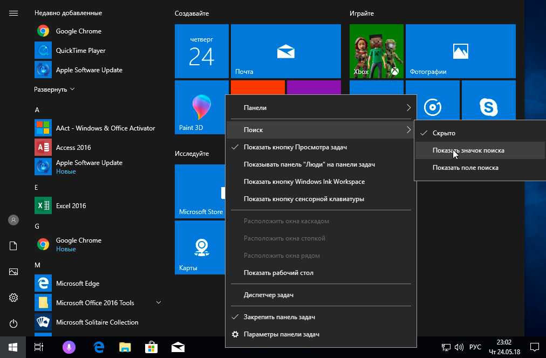Click Показать рабочий стол menu item
The height and width of the screenshot is (358, 546).
click(x=321, y=273)
